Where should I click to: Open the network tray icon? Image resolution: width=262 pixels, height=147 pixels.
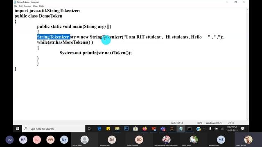coord(222,129)
